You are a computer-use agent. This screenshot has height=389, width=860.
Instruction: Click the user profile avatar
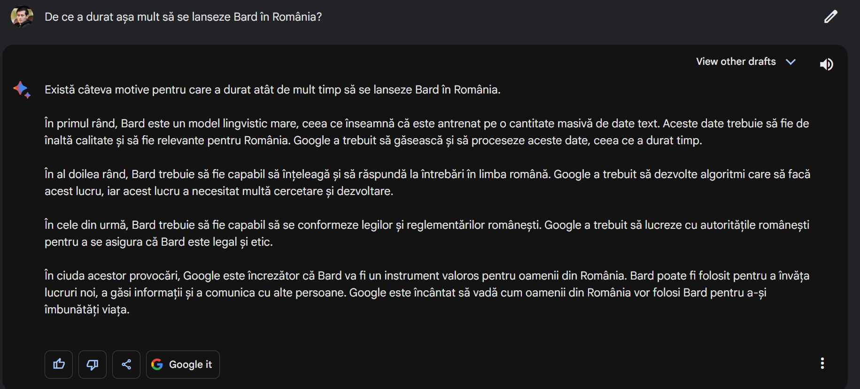(x=22, y=16)
